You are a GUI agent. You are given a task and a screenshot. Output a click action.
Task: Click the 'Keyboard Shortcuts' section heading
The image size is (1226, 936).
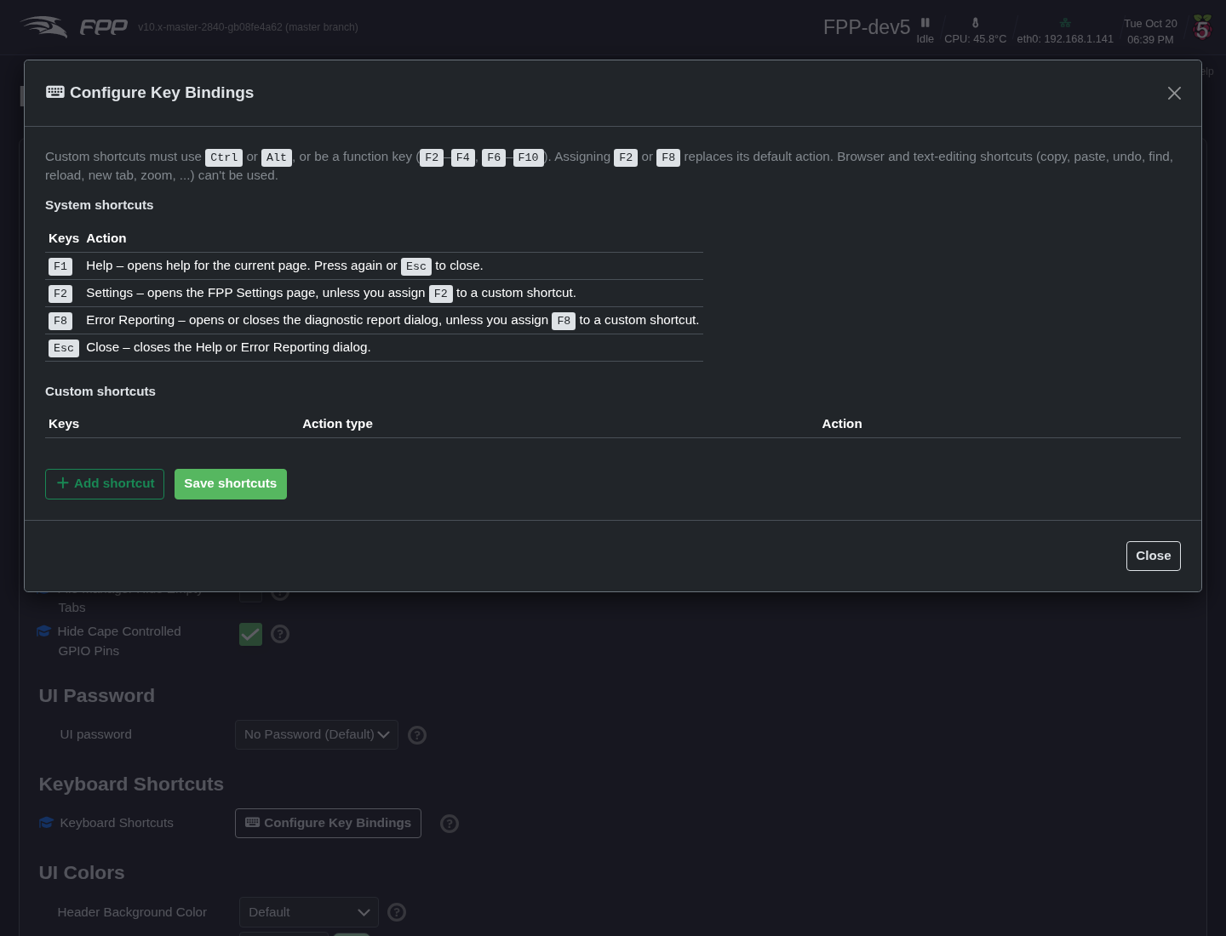coord(131,785)
